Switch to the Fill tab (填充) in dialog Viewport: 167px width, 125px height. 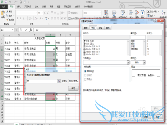click(x=108, y=28)
